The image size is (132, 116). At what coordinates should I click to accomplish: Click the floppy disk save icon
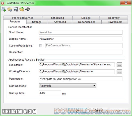pyautogui.click(x=16, y=9)
